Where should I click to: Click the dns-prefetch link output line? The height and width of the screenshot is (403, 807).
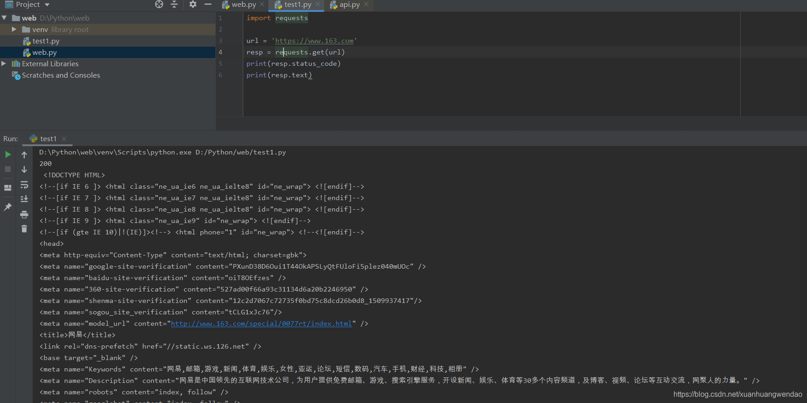150,346
